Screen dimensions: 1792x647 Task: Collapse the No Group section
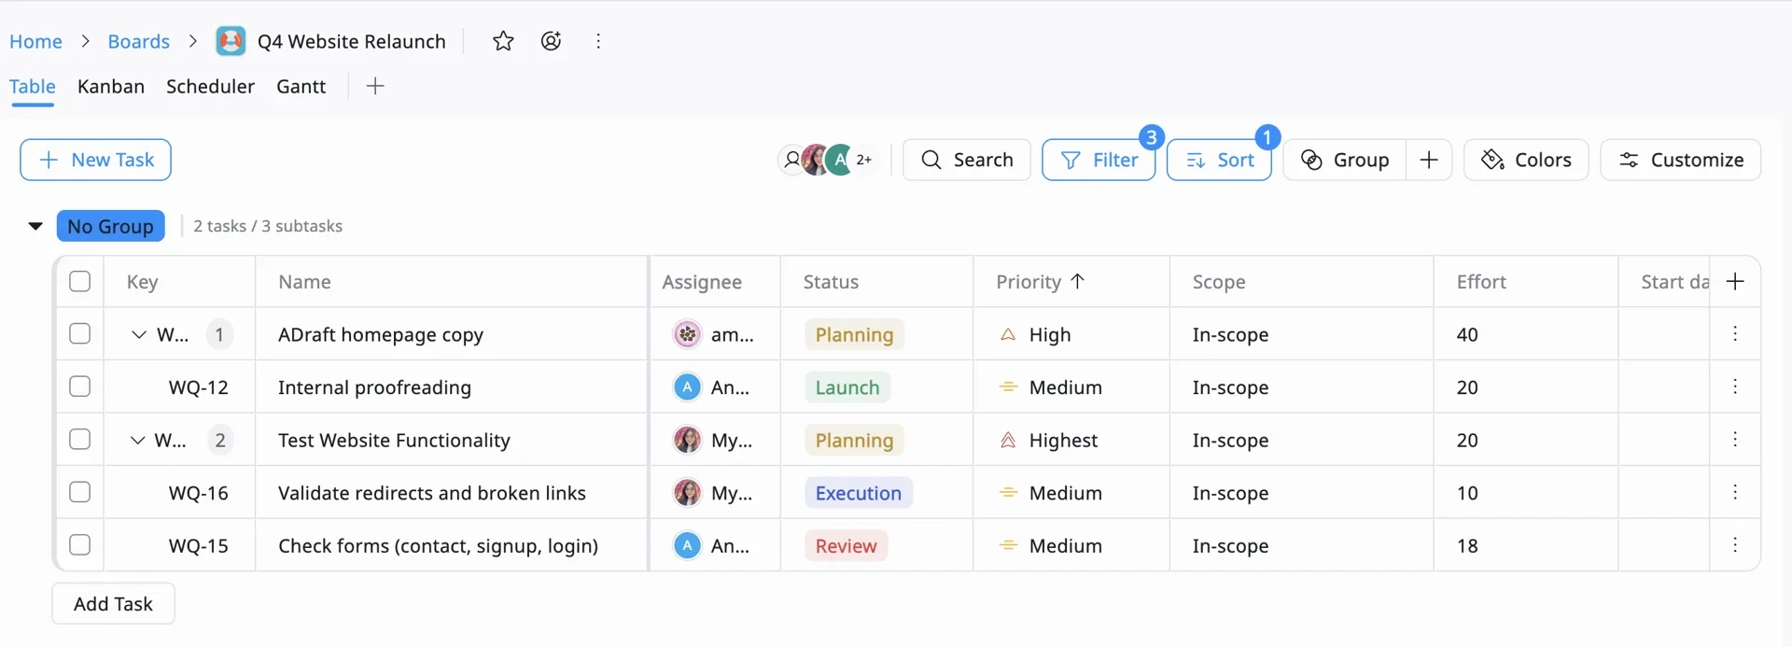[35, 226]
